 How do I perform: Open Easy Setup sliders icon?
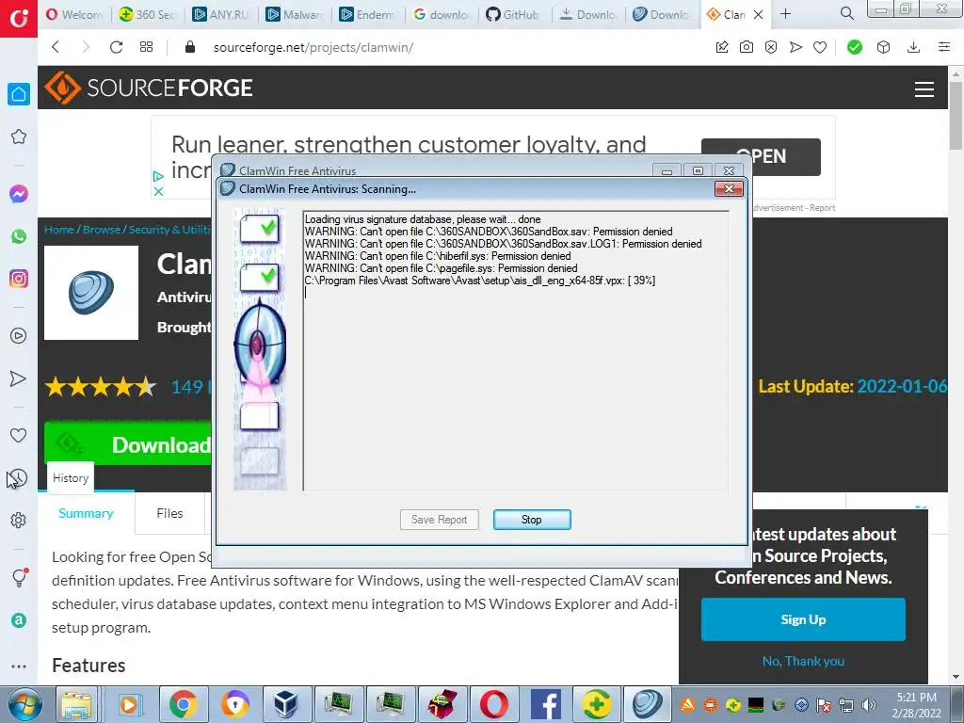click(944, 47)
